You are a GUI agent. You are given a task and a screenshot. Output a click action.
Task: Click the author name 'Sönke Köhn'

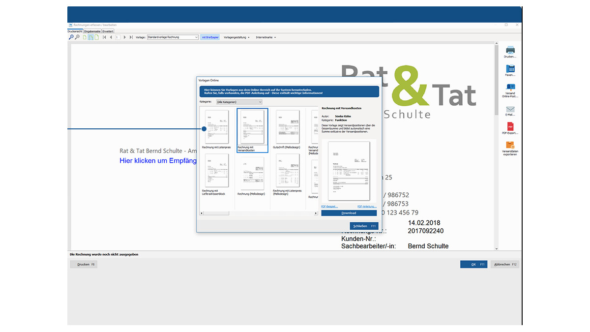click(x=343, y=116)
